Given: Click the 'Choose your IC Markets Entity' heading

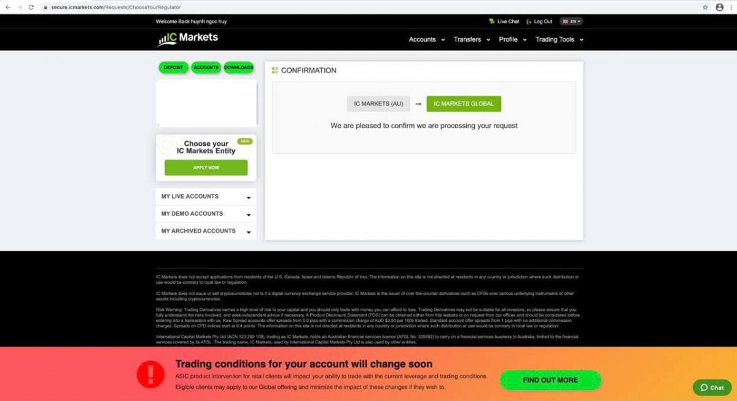Looking at the screenshot, I should tap(206, 147).
